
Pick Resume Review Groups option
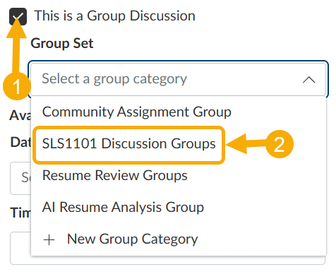point(178,175)
